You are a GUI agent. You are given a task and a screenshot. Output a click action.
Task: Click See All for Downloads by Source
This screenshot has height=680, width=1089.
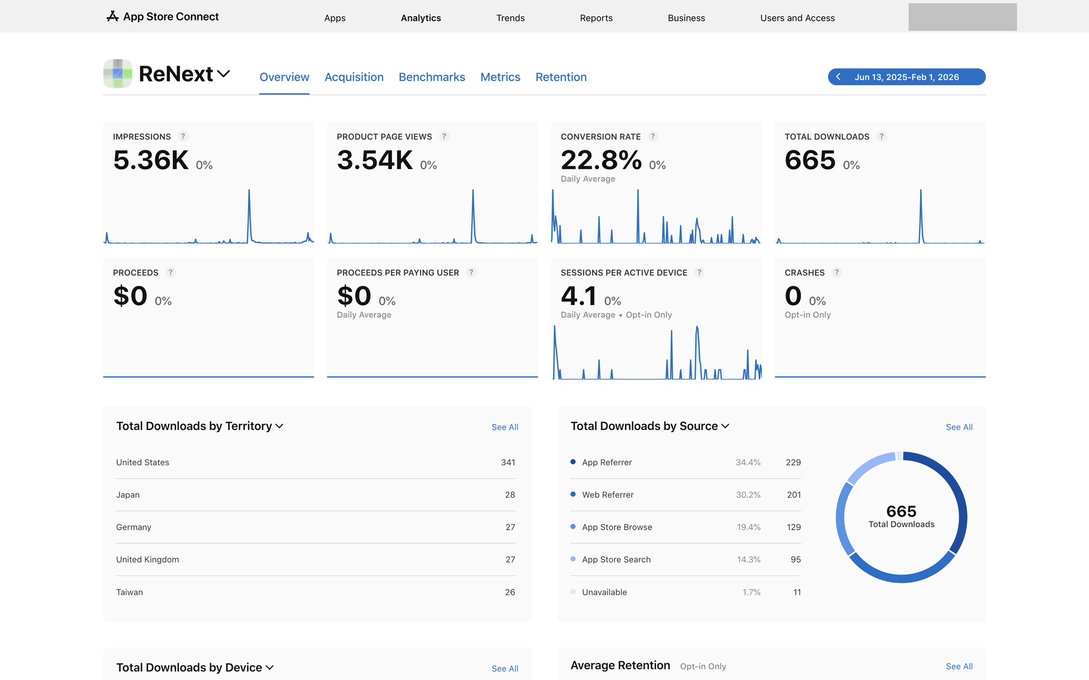coord(959,427)
